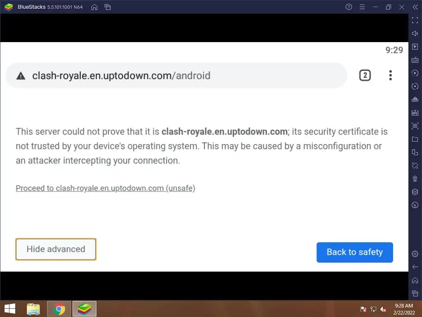This screenshot has width=422, height=317.
Task: Select BlueStacks in the taskbar
Action: point(84,309)
